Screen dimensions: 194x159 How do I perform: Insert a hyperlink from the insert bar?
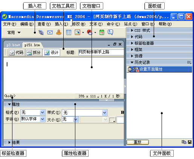(41, 32)
